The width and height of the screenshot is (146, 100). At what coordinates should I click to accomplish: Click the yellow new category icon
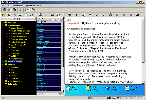4,15
